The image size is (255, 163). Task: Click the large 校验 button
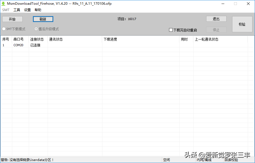[x=242, y=24]
